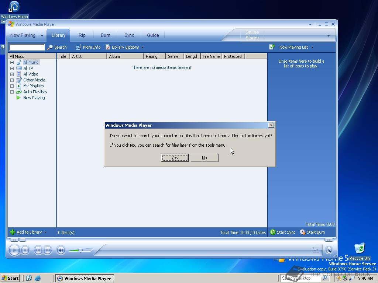Select the All Video filmstrip icon in tree

tap(19, 74)
